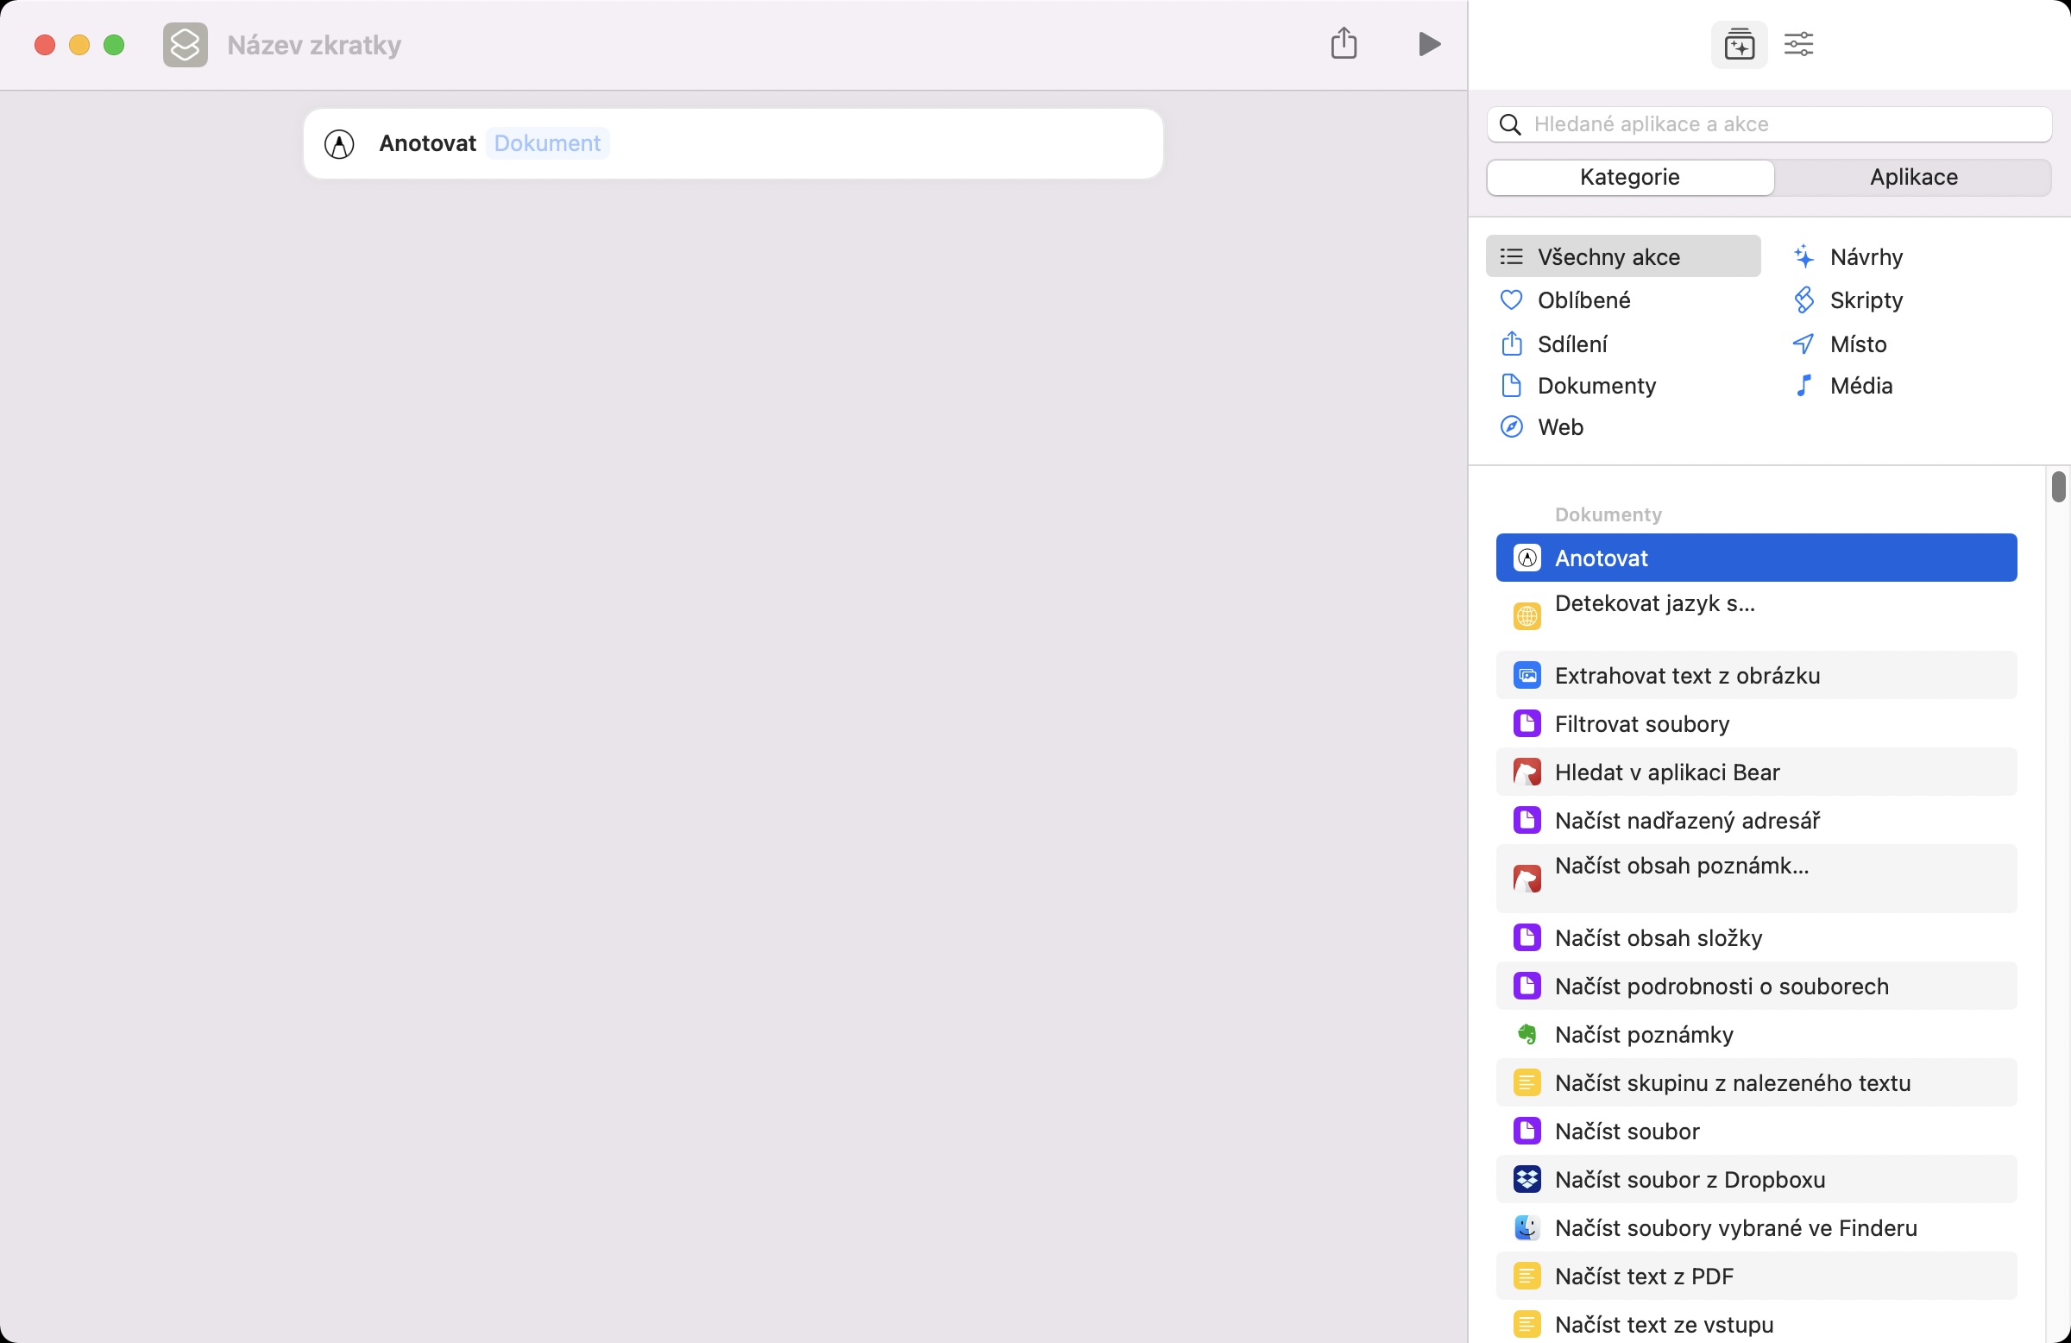Edit the Název zkratky title field
Screen dimensions: 2071x1343
[314, 44]
